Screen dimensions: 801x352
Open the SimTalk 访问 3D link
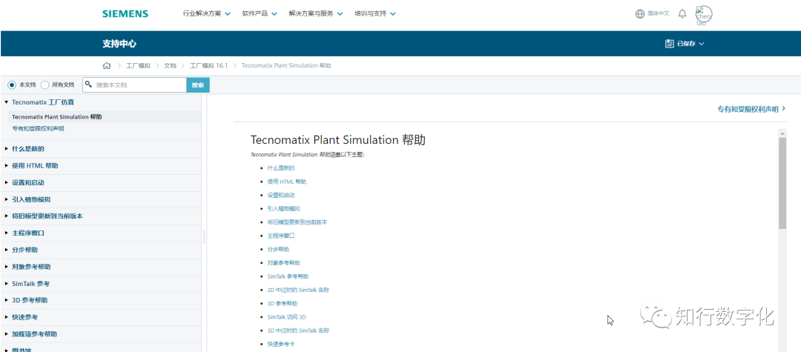click(286, 317)
